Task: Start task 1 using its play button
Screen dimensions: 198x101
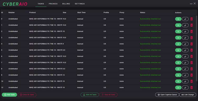Action: click(178, 25)
